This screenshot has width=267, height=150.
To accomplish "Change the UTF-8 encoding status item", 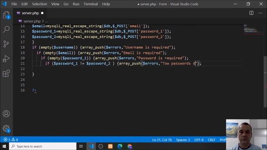I will pos(199,140).
